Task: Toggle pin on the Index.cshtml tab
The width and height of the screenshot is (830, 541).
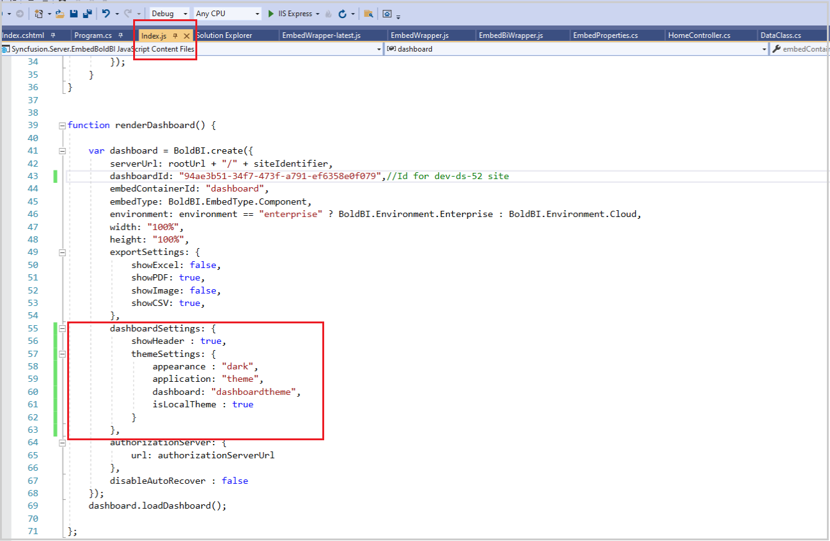Action: 53,35
